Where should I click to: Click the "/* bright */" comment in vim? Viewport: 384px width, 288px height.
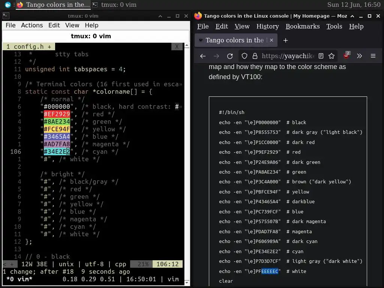(63, 174)
